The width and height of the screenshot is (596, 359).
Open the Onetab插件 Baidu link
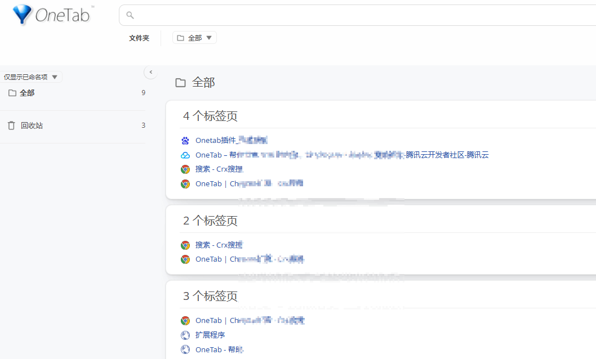[x=231, y=141]
